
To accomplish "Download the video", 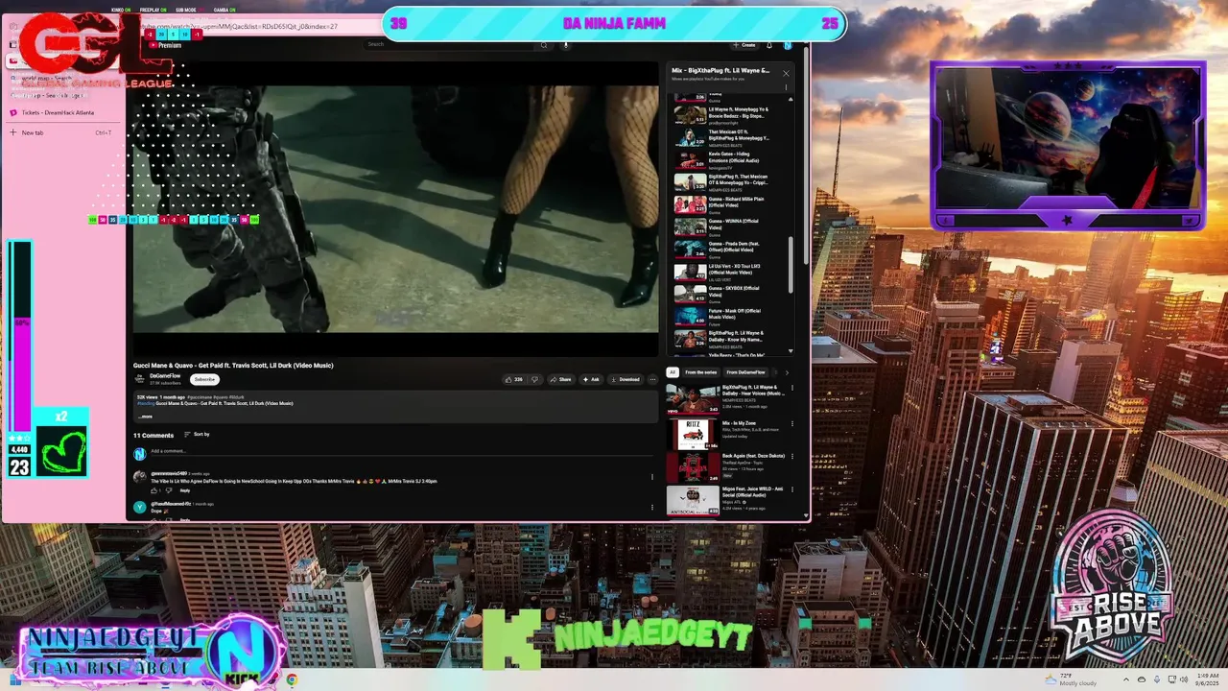I will pos(626,379).
